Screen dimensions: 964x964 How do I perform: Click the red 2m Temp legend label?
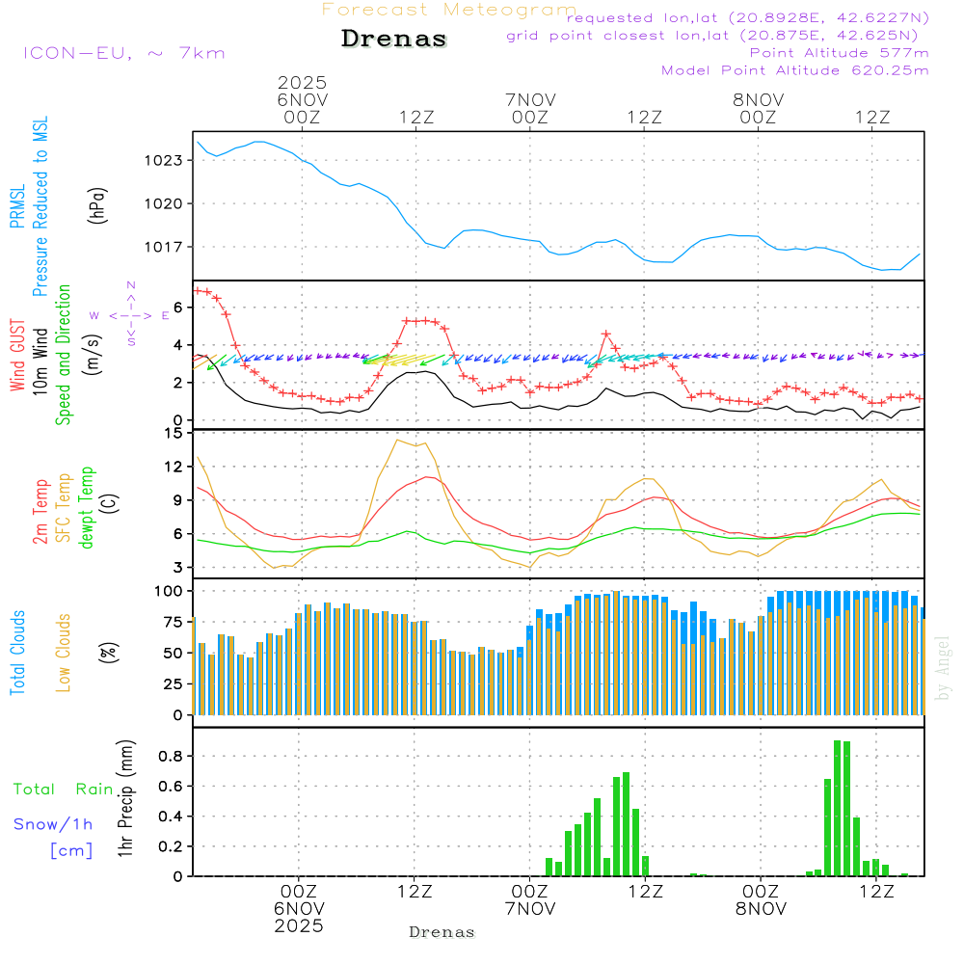[x=40, y=508]
